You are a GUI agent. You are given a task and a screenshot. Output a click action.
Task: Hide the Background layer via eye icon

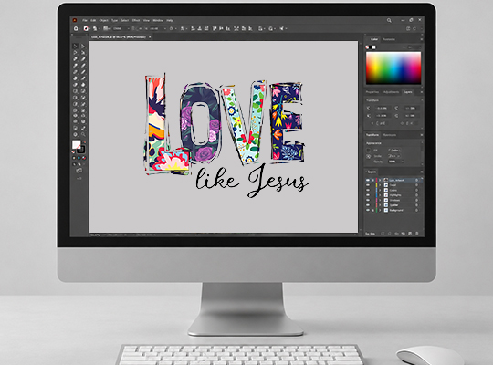(x=368, y=210)
